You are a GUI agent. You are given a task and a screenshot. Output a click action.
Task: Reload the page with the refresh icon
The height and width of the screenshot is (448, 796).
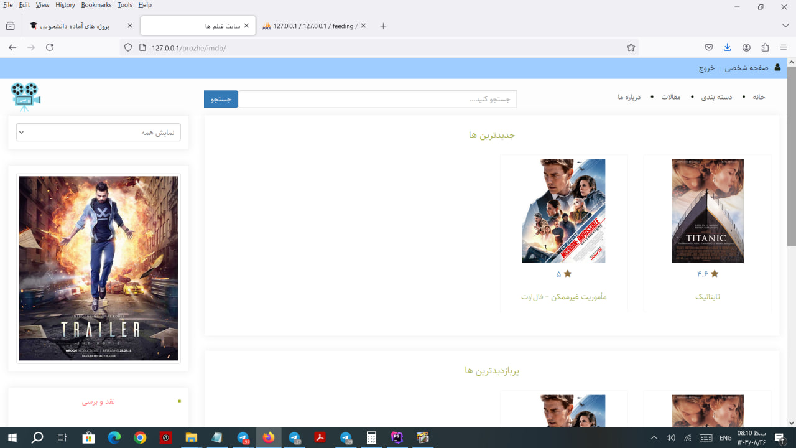(x=50, y=47)
